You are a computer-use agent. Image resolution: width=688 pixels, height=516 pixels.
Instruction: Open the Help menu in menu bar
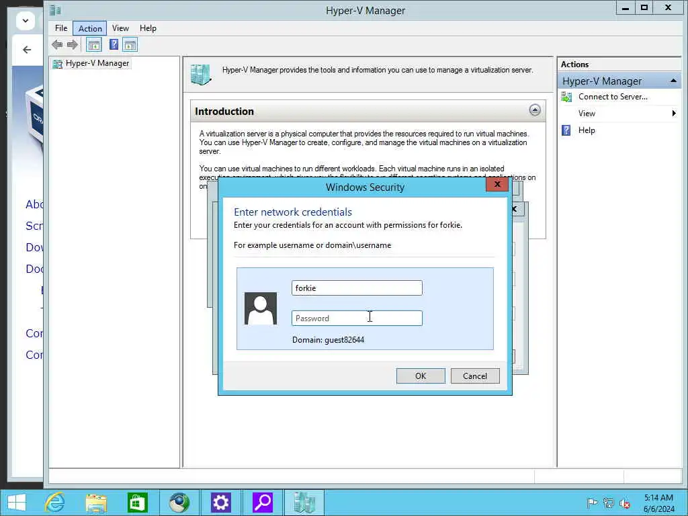coord(148,28)
